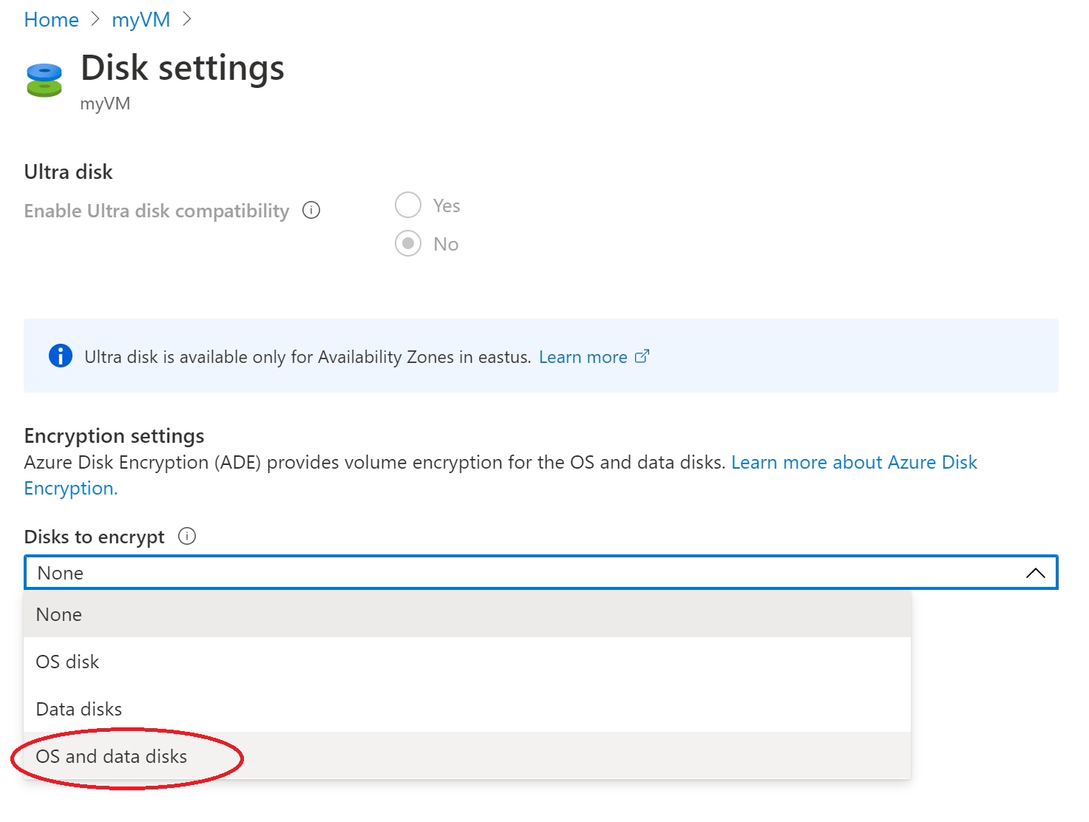Image resolution: width=1089 pixels, height=822 pixels.
Task: Open Learn more about Azure Disk Encryption
Action: [x=854, y=462]
